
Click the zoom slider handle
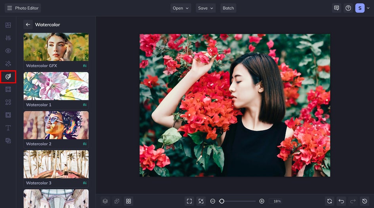(222, 201)
